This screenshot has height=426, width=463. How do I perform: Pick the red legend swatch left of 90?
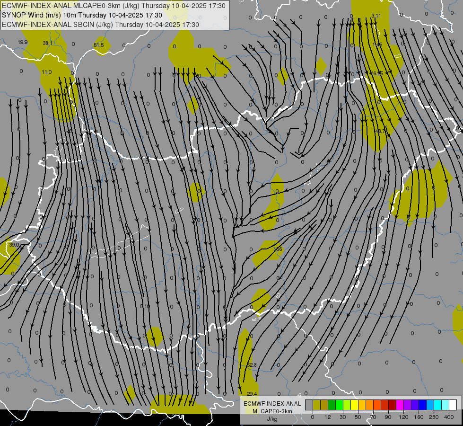(x=385, y=405)
